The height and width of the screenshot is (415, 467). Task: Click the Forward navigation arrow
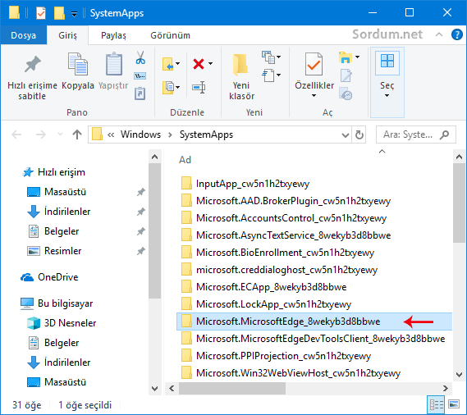pos(41,135)
